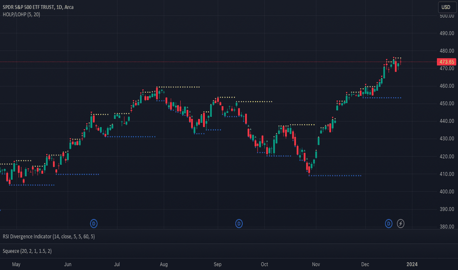The width and height of the screenshot is (458, 270).
Task: Click the 450.00 price axis label
Action: point(447,104)
